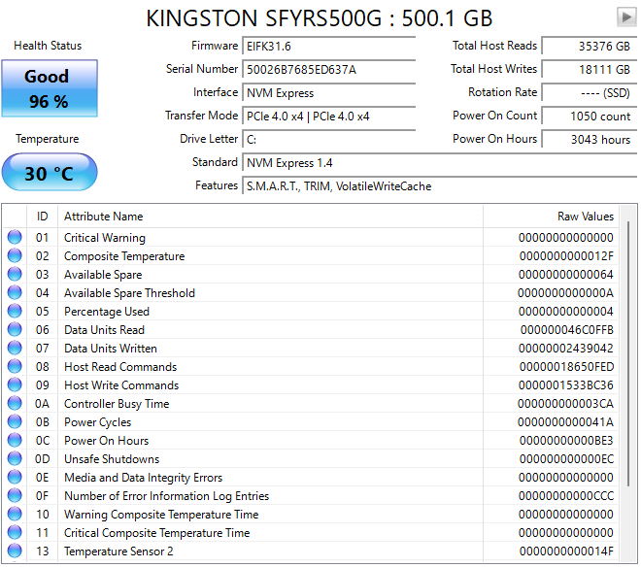This screenshot has width=641, height=568.
Task: Click the status circle for Critical Composite Temperature Time
Action: tap(15, 532)
